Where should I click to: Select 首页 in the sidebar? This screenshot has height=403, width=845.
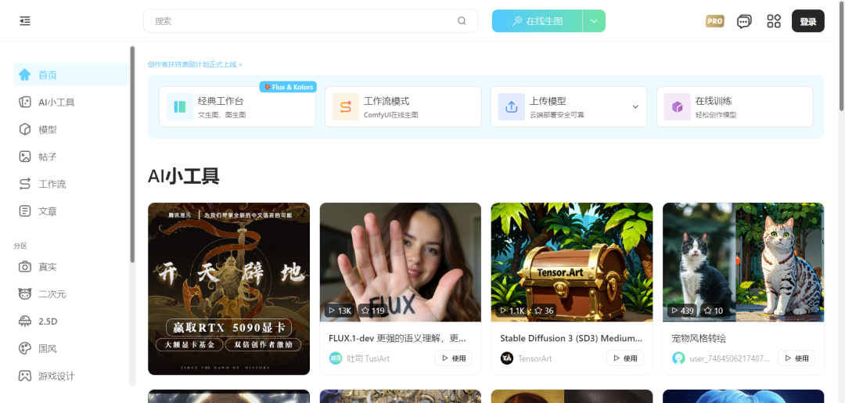coord(71,75)
